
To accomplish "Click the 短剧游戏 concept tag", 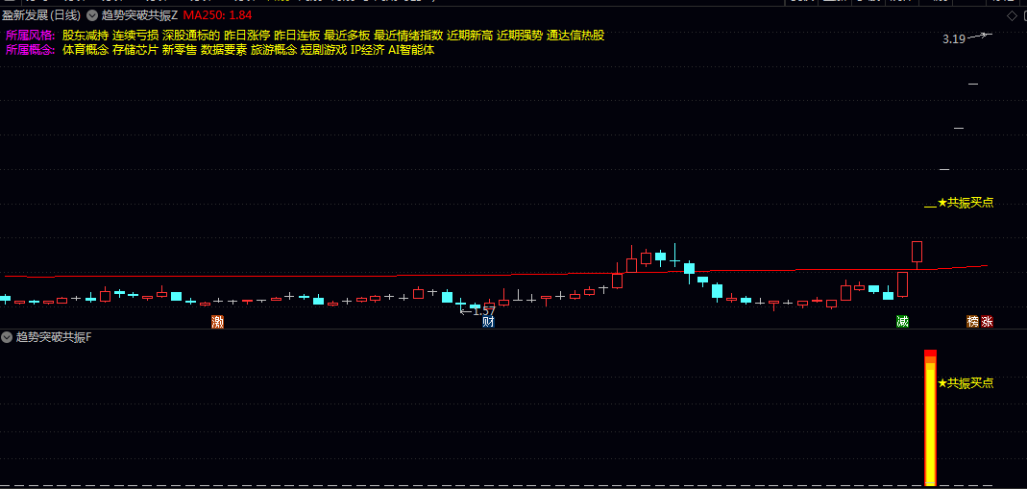I will (x=324, y=50).
